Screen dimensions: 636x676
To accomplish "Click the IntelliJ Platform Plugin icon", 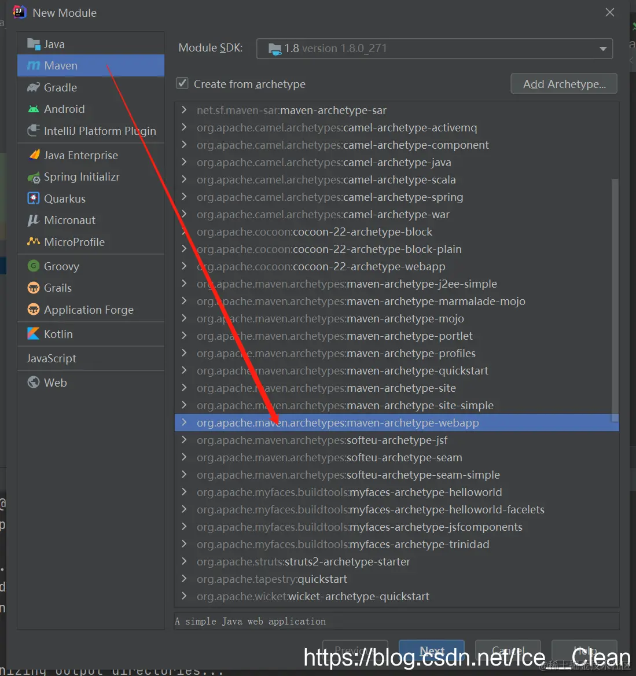I will [33, 131].
